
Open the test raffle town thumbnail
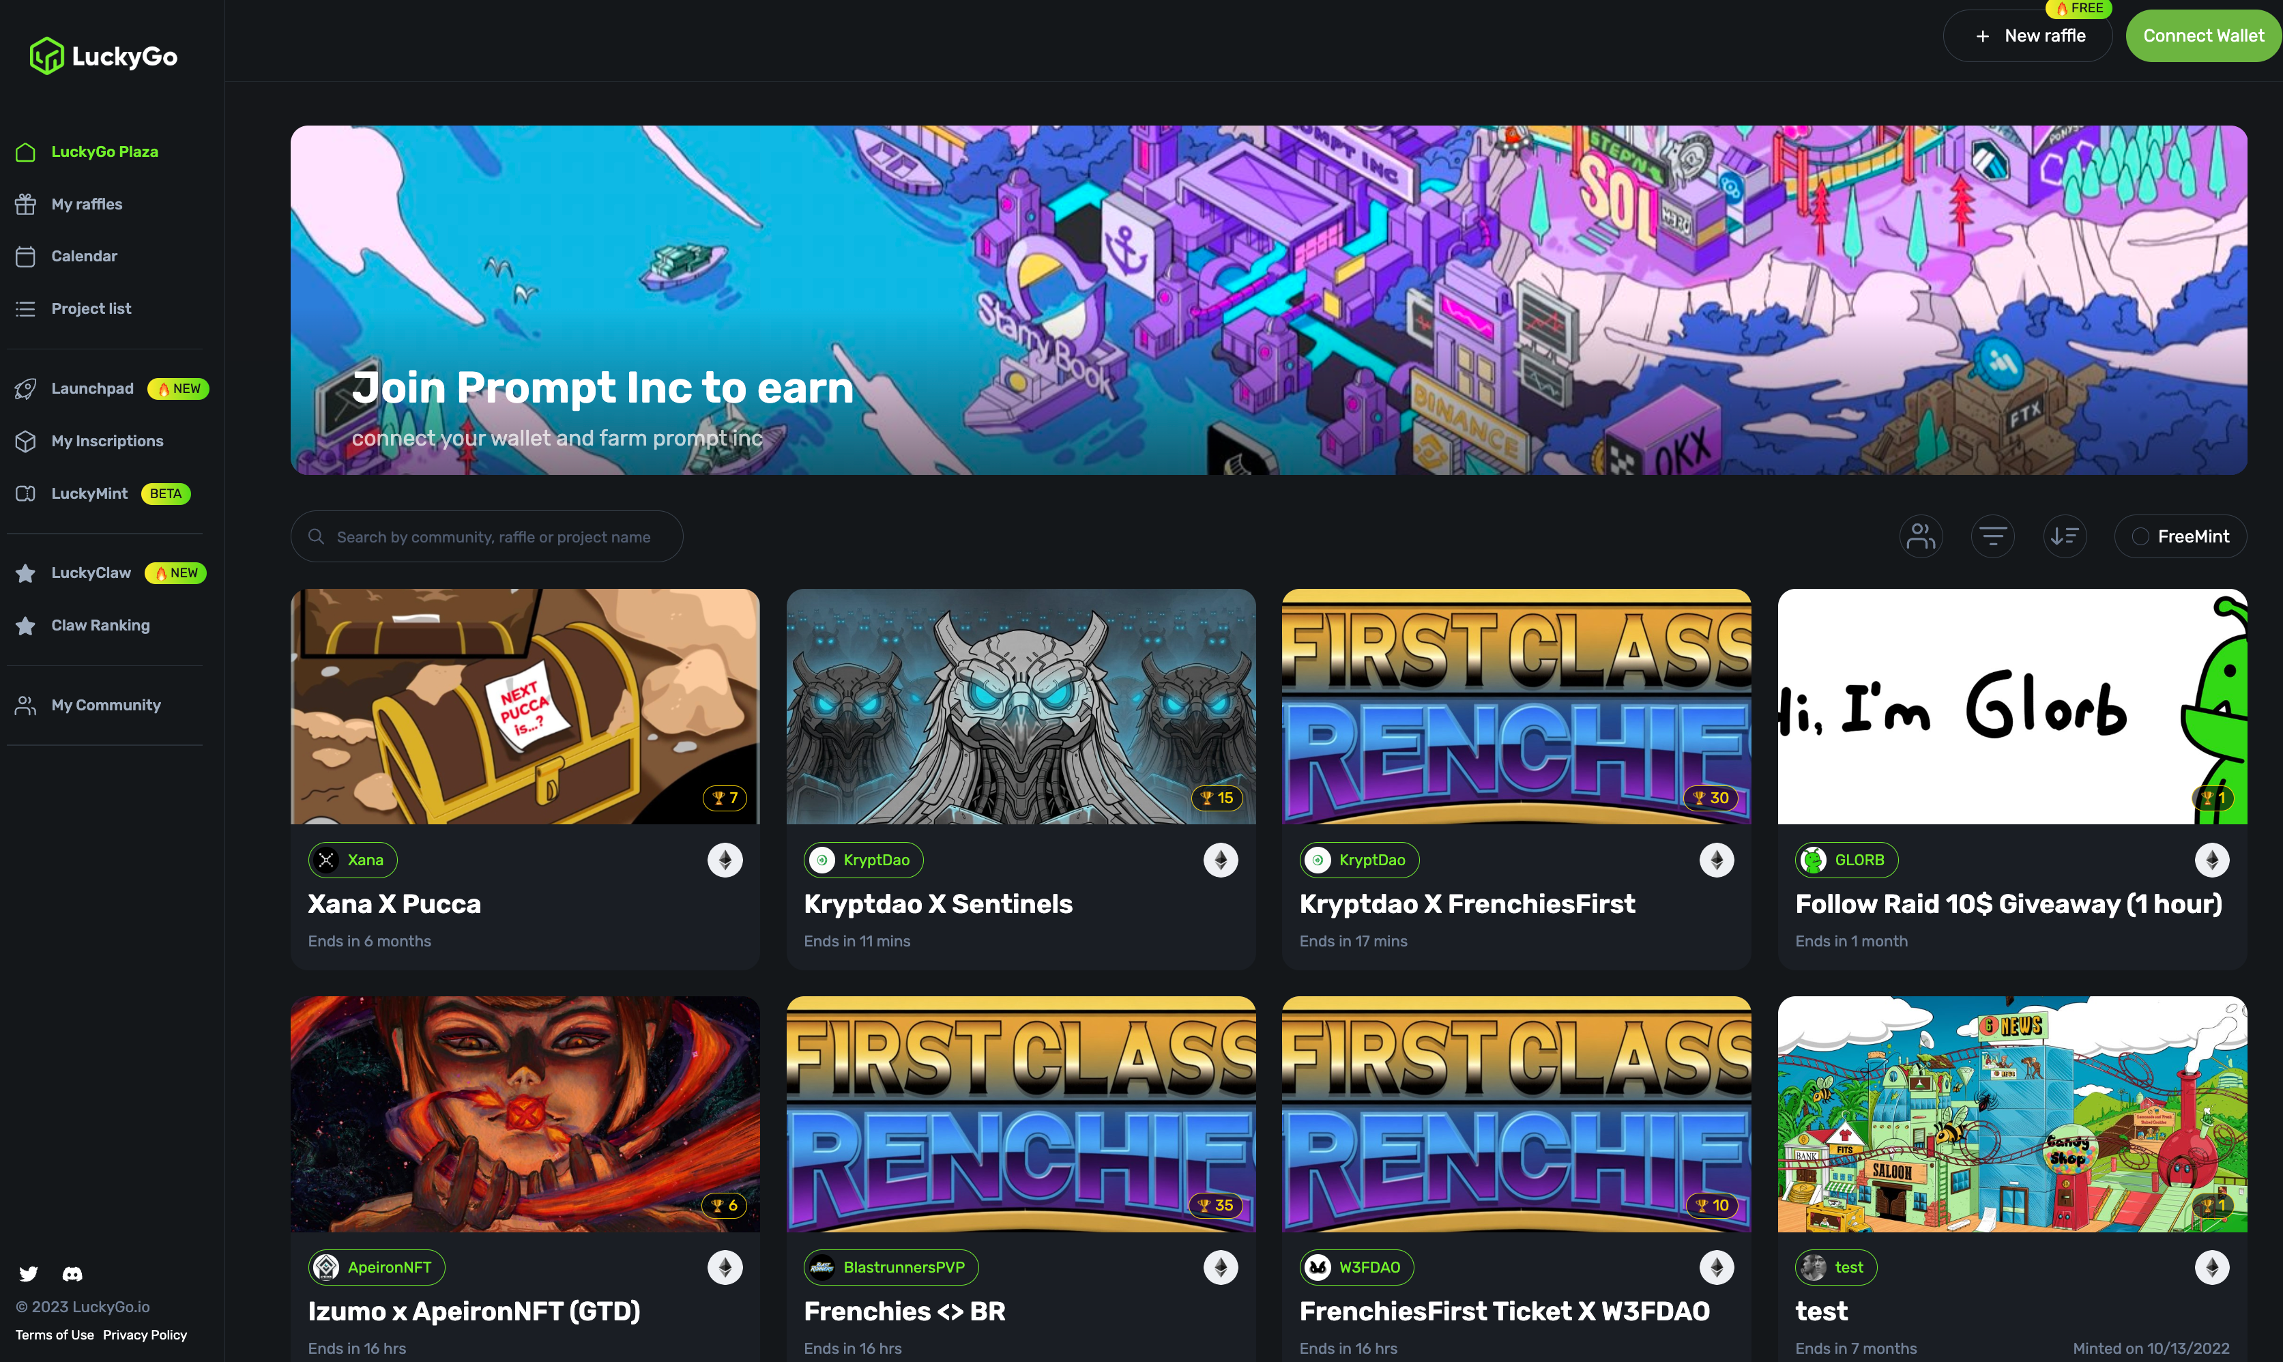2012,1114
